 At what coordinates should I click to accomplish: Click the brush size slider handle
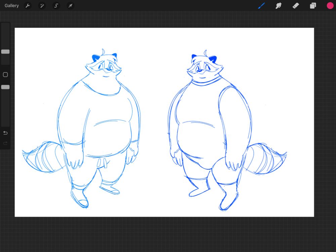5,52
